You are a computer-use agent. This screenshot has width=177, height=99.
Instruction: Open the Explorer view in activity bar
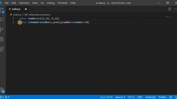pos(2,10)
